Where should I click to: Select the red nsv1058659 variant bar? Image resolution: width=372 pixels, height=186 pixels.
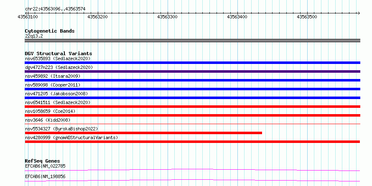[192, 115]
